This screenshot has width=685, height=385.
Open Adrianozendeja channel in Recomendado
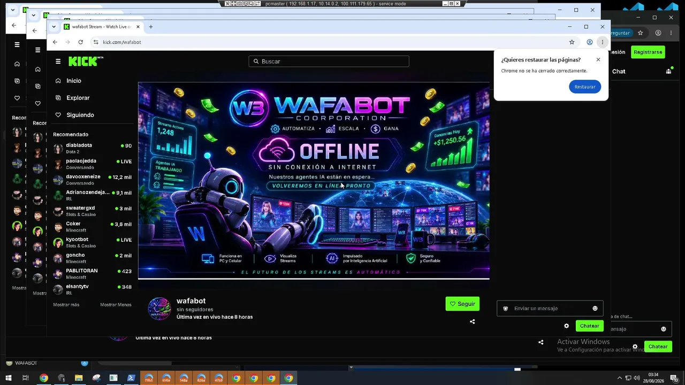[92, 195]
